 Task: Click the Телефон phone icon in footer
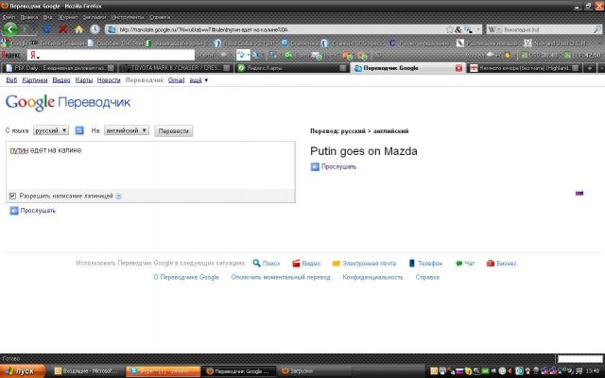tap(412, 263)
